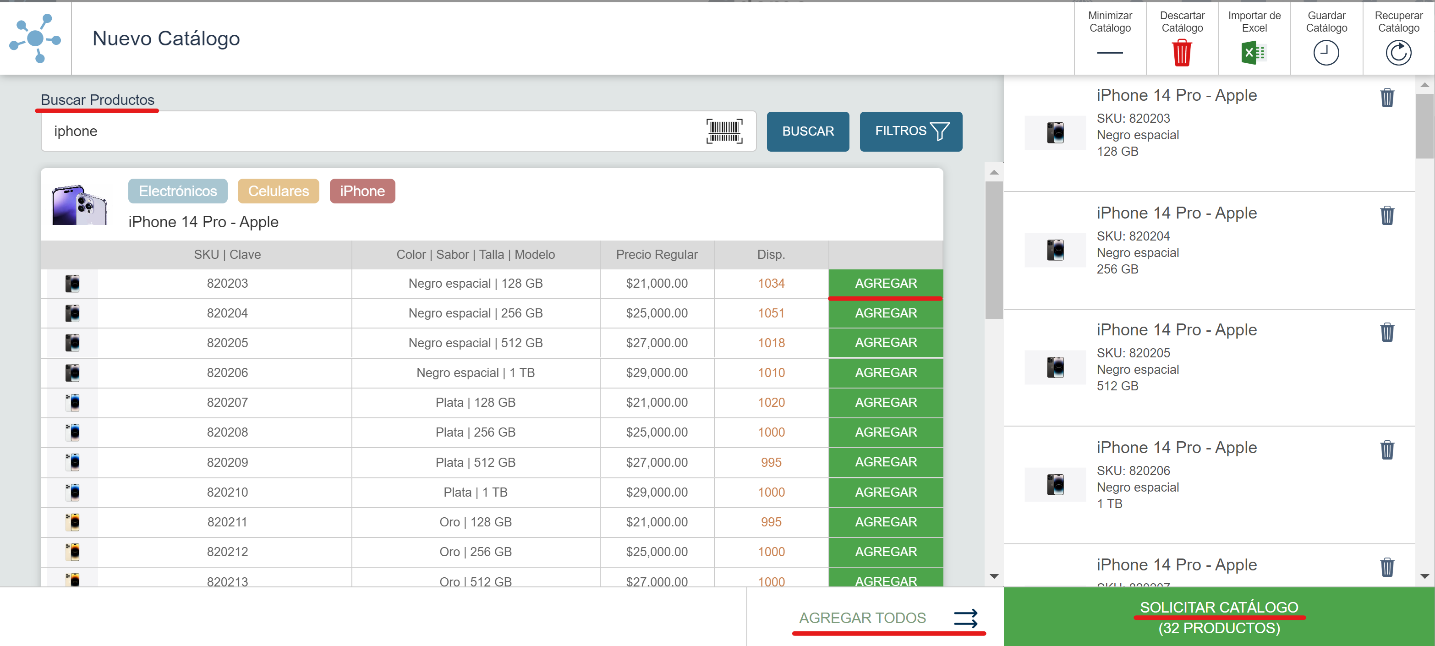Add SKU 820211 with AGREGAR
Viewport: 1435px width, 646px height.
coord(886,522)
